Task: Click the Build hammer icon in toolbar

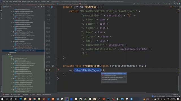Action: 138,4
